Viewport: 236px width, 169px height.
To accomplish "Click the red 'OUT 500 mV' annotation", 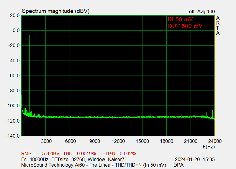I will [185, 26].
